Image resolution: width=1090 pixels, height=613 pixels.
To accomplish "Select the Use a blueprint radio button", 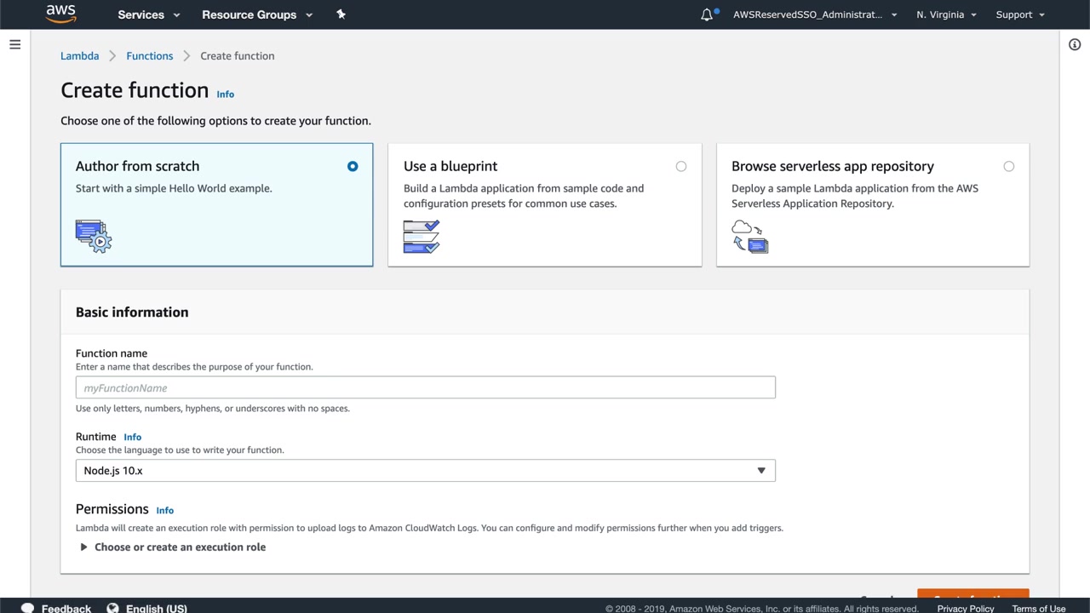I will point(680,166).
